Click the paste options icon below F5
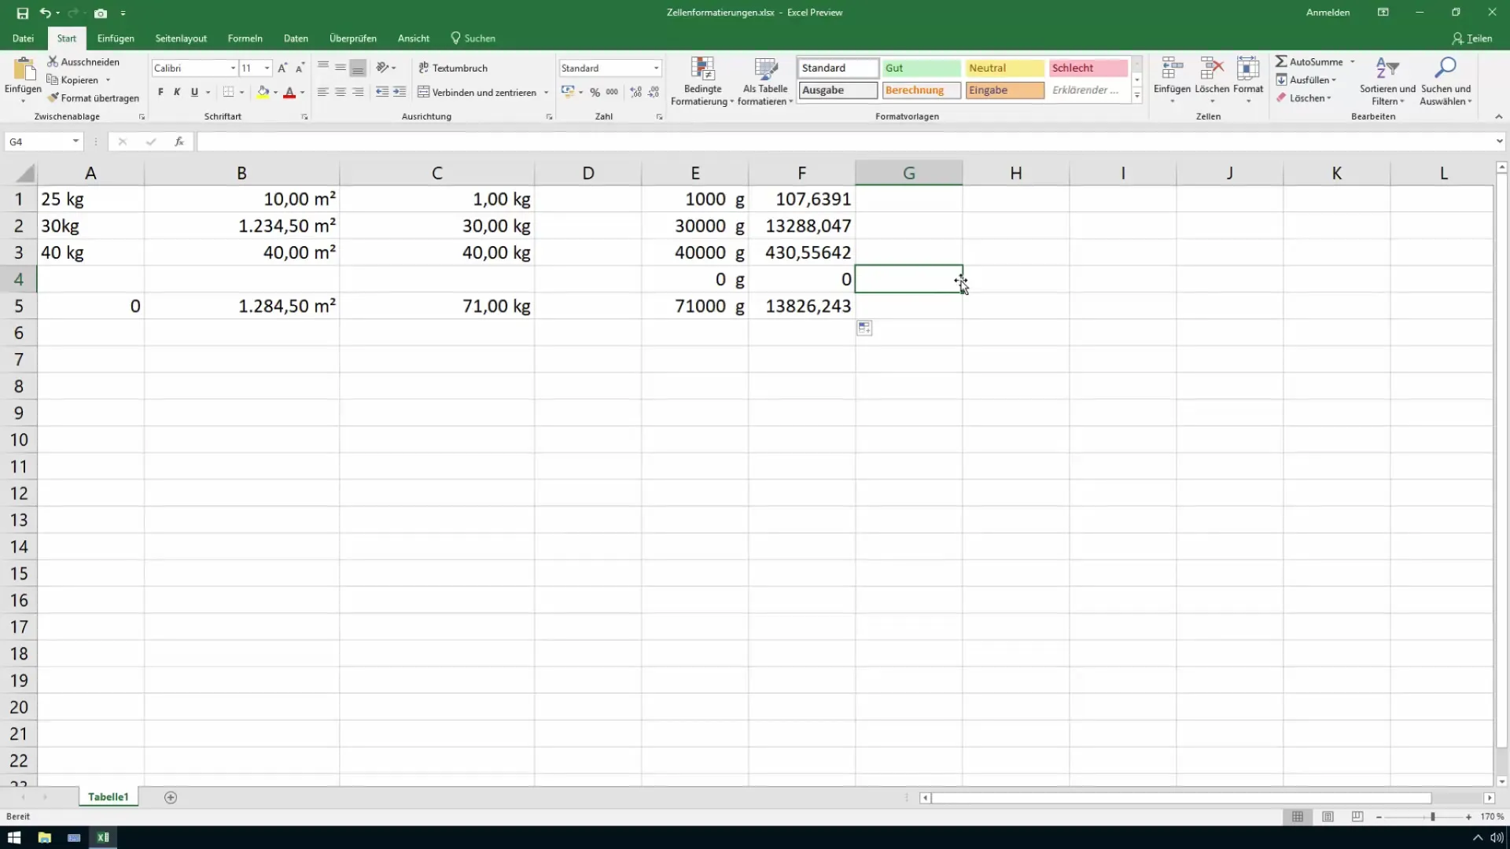Viewport: 1510px width, 849px height. coord(864,329)
